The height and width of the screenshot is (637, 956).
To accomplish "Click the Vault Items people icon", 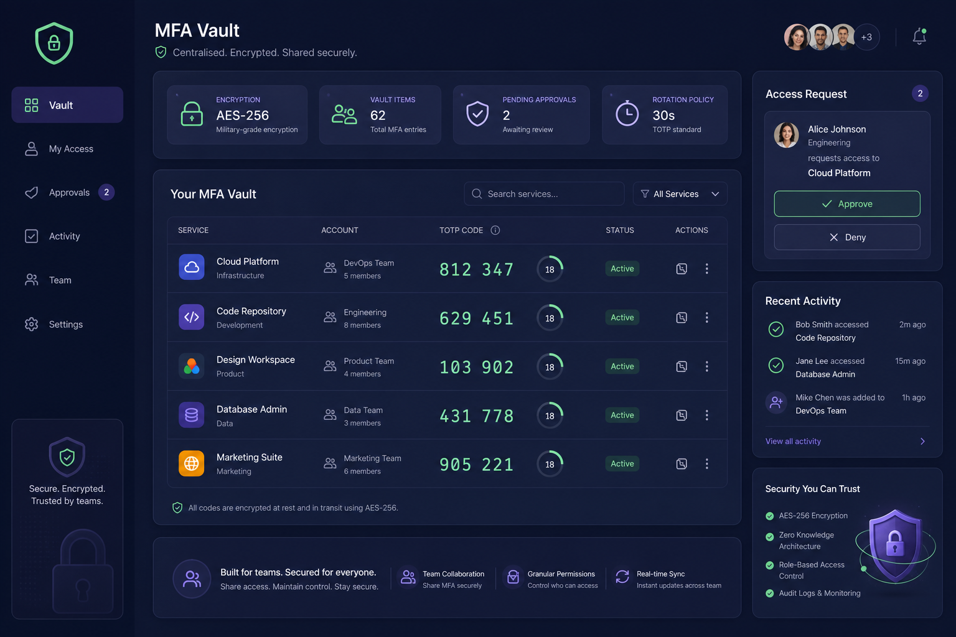I will pos(344,114).
